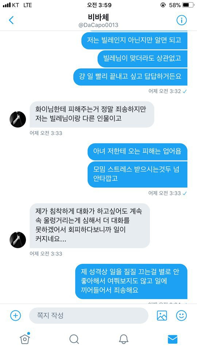Image resolution: width=197 pixels, height=351 pixels.
Task: Select the blue bubble 아녀 저한테 오는 피해는 업어욥
Action: tap(138, 152)
